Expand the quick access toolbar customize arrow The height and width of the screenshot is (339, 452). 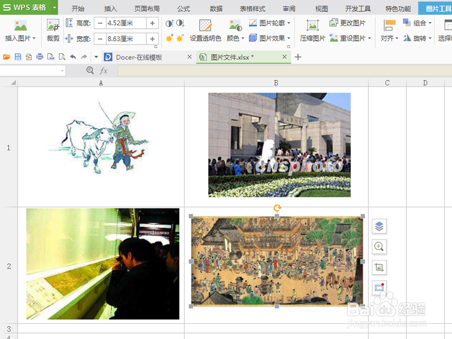click(x=96, y=57)
